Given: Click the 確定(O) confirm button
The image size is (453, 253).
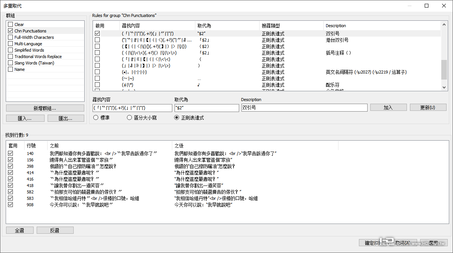Looking at the screenshot, I should (371, 243).
